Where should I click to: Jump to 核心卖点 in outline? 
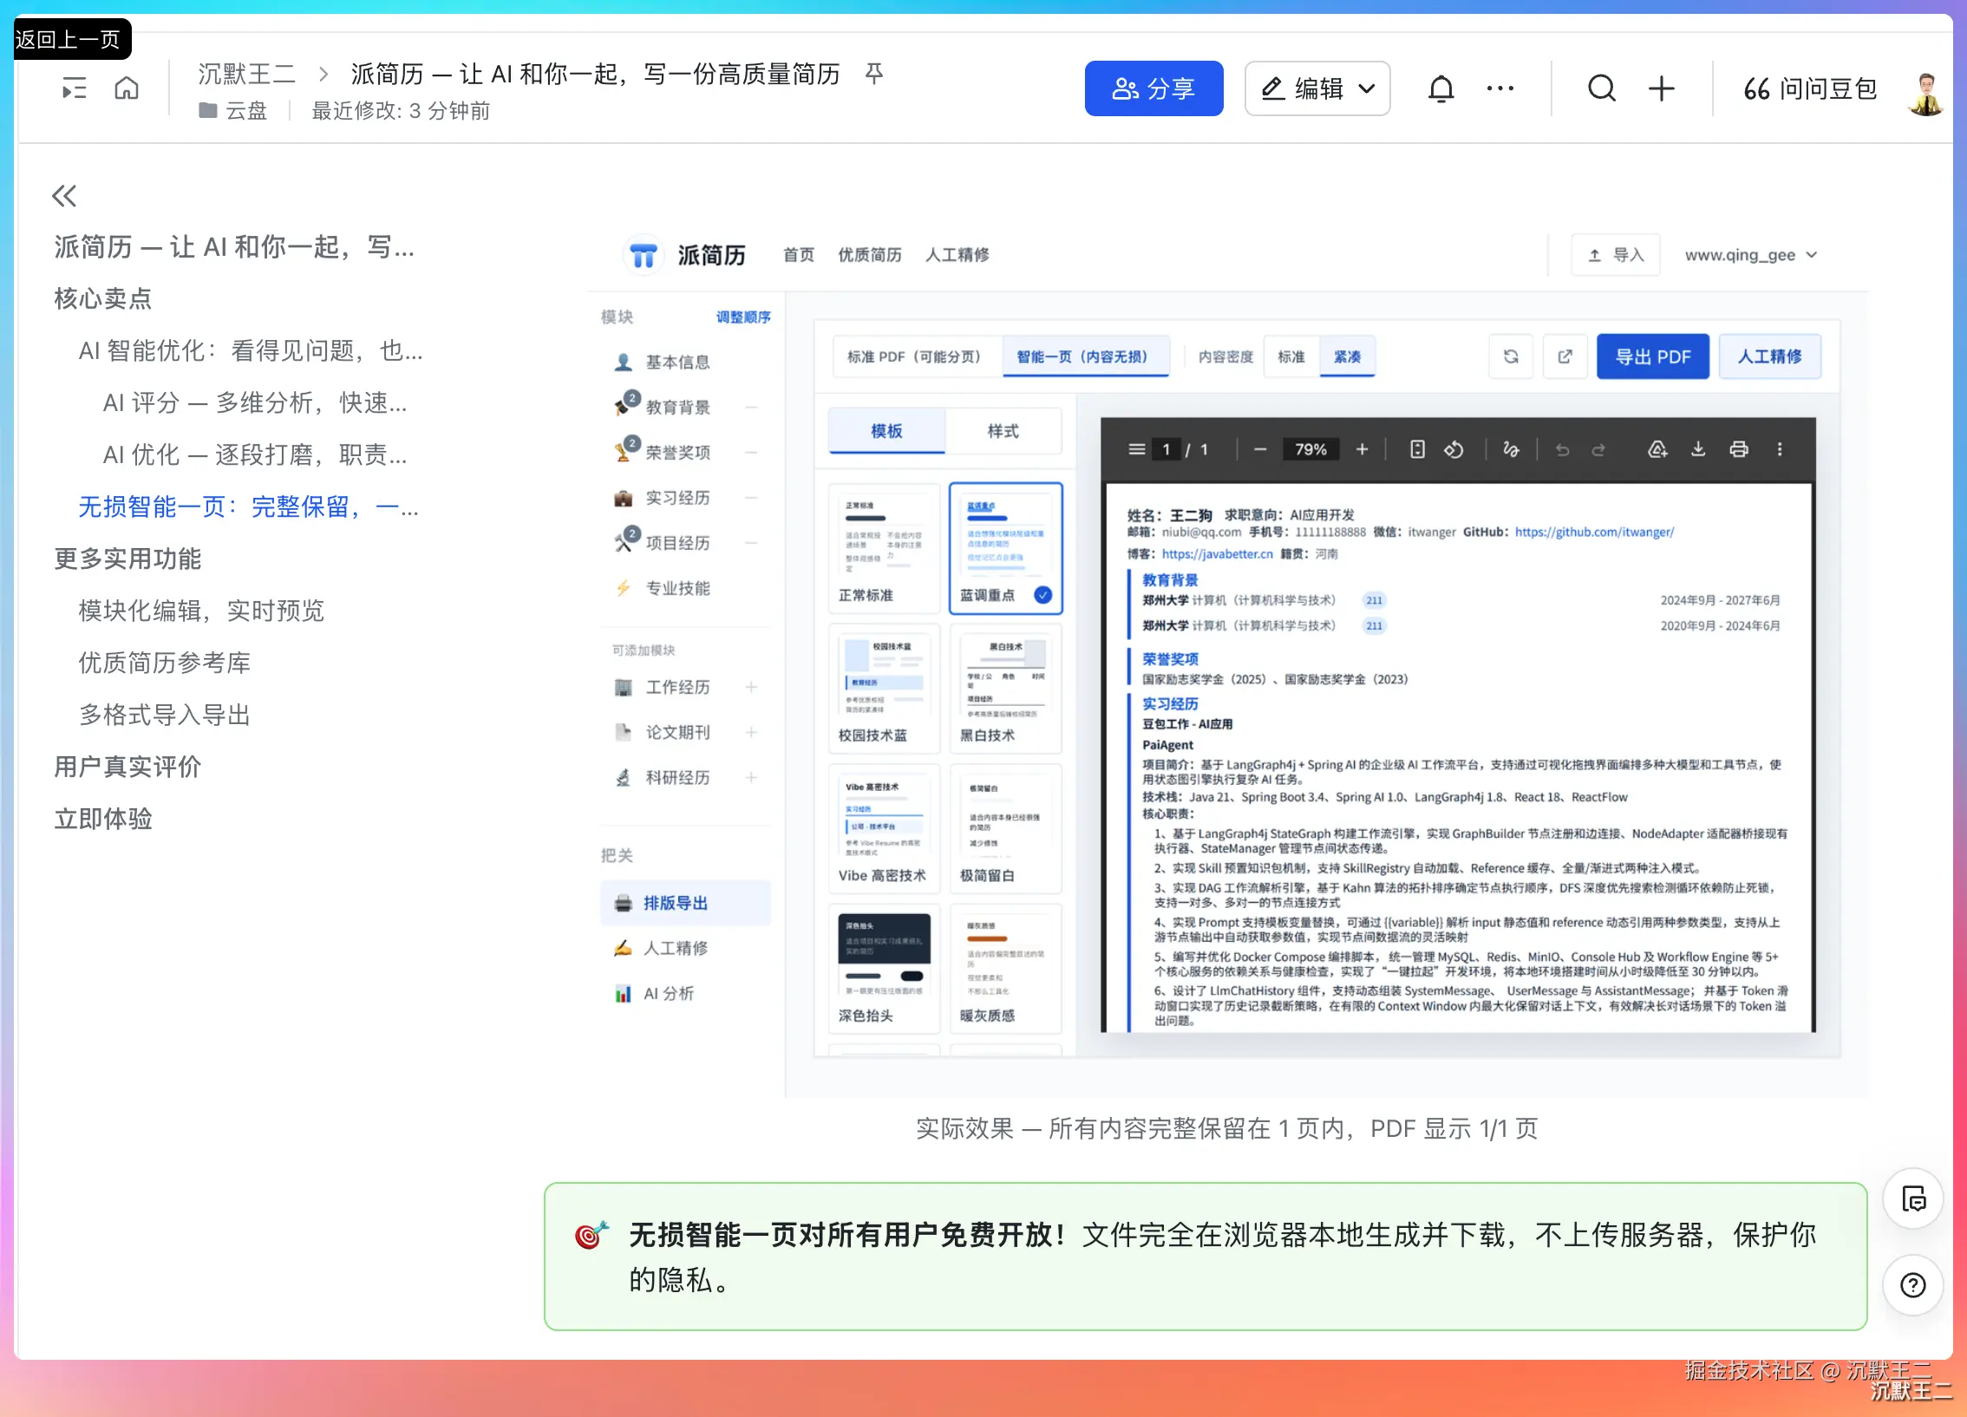pos(102,299)
